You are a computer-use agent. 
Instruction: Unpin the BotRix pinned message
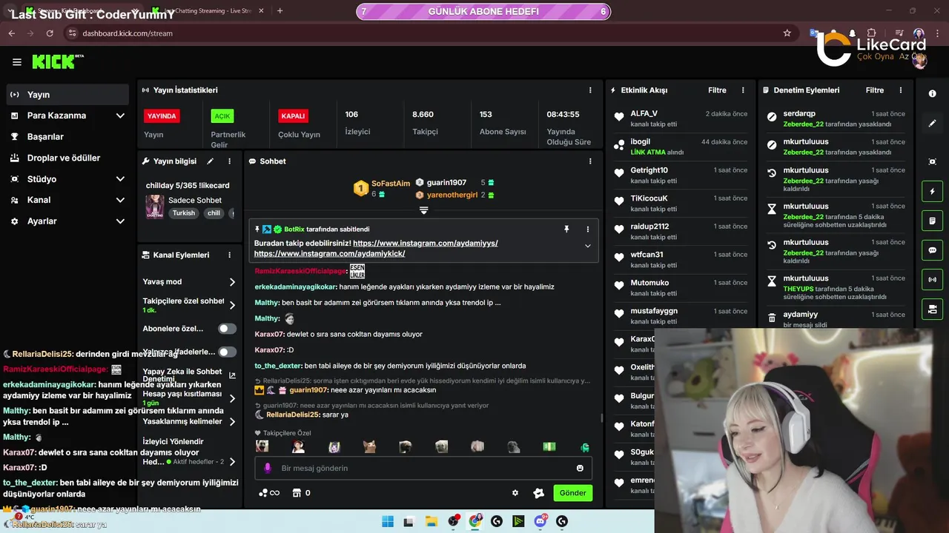point(566,229)
